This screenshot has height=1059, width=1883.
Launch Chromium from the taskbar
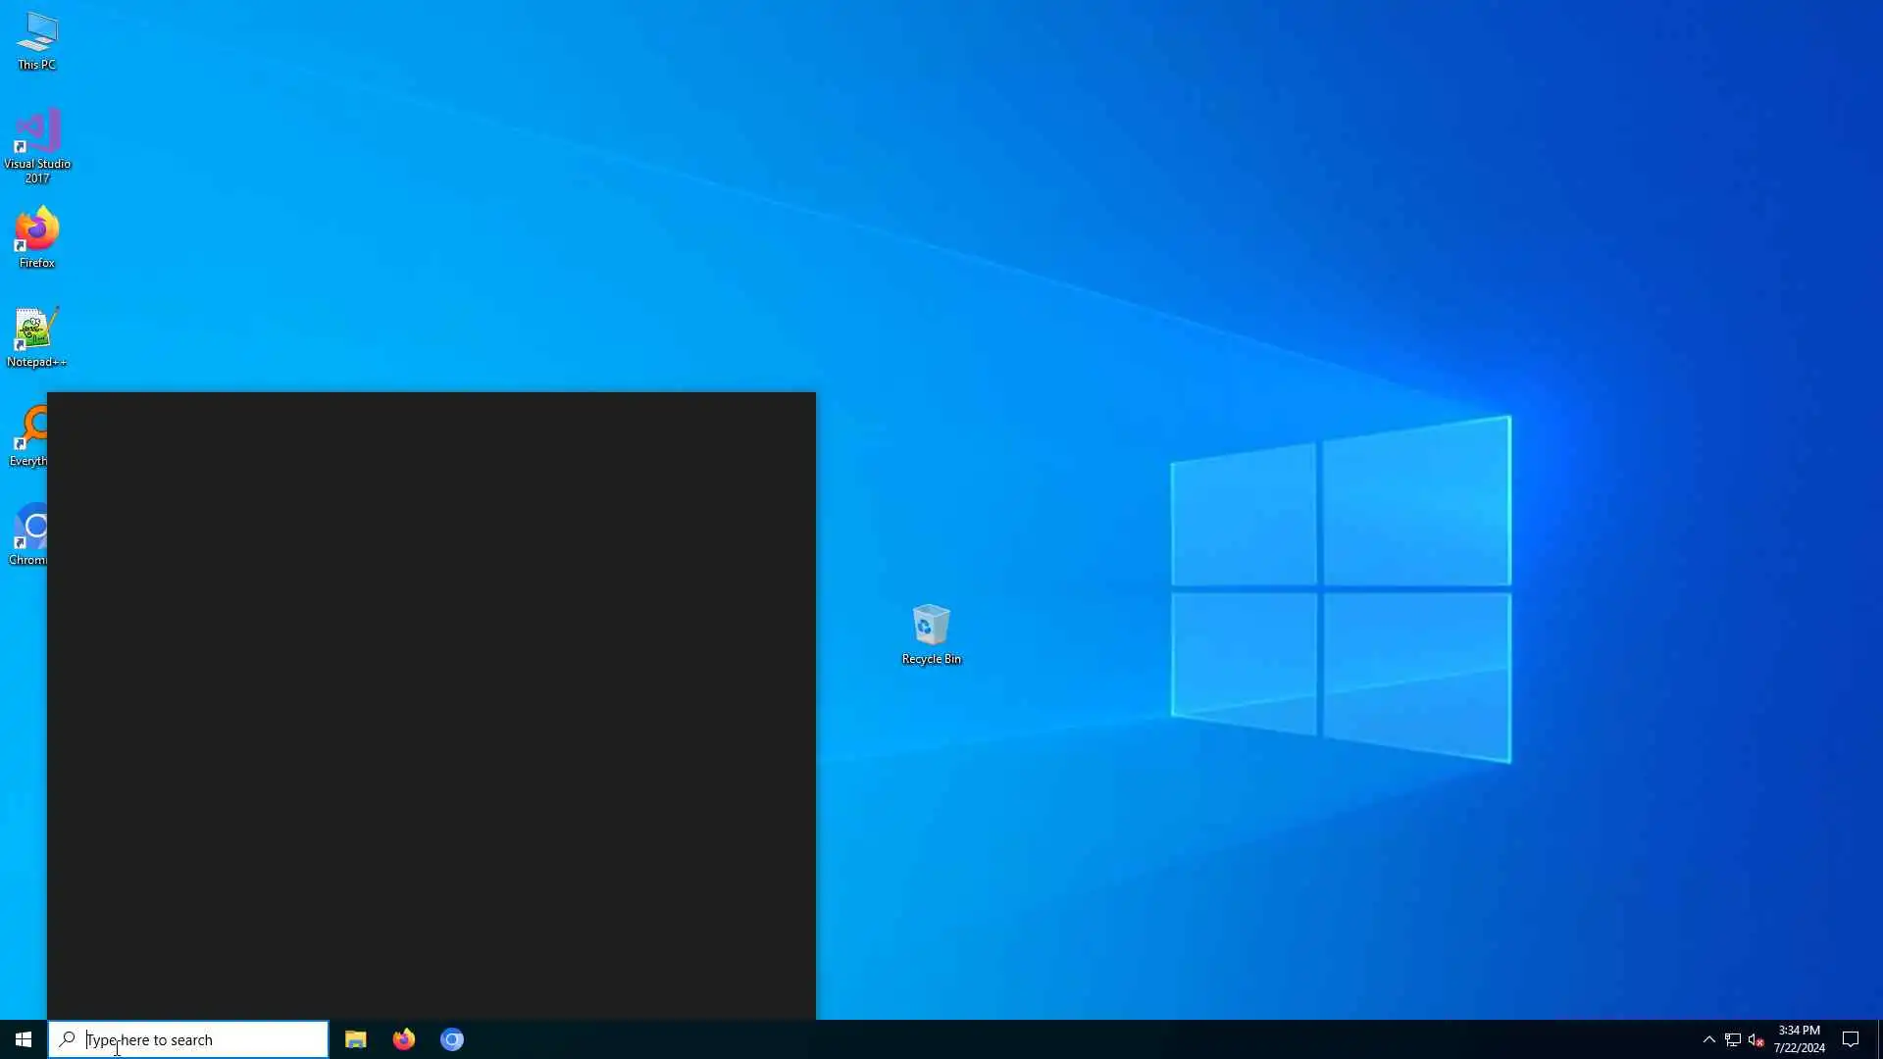pos(451,1039)
